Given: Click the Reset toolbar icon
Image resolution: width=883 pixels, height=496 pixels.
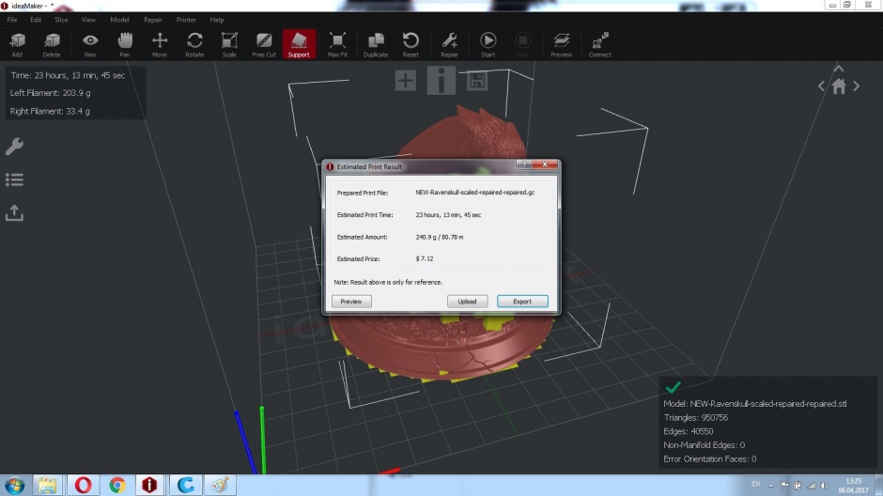Looking at the screenshot, I should point(411,44).
